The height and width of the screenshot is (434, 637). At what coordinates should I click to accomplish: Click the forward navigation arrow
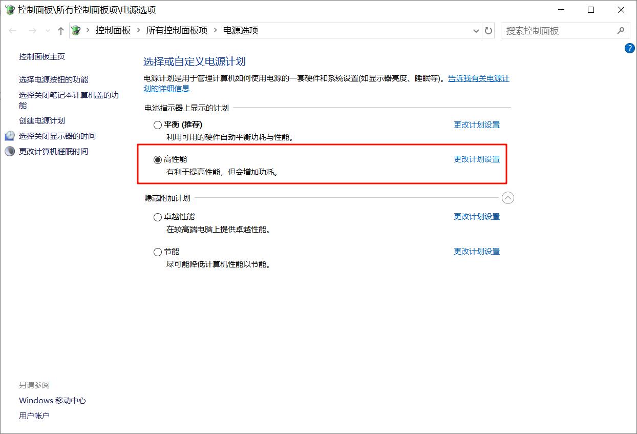(32, 31)
